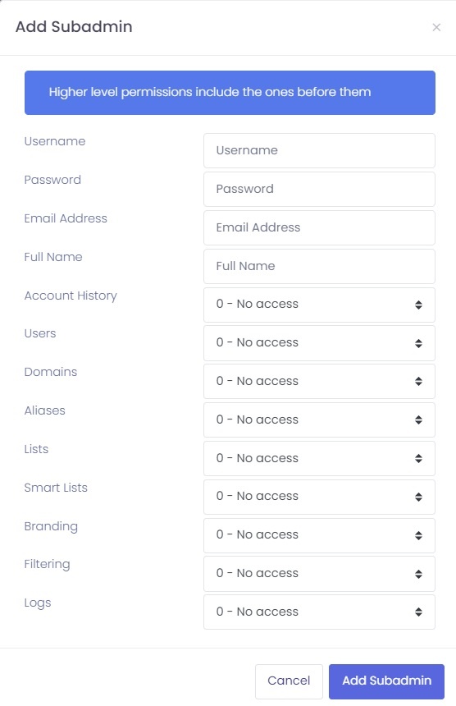Image resolution: width=456 pixels, height=706 pixels.
Task: Open the Lists access dropdown
Action: (319, 458)
